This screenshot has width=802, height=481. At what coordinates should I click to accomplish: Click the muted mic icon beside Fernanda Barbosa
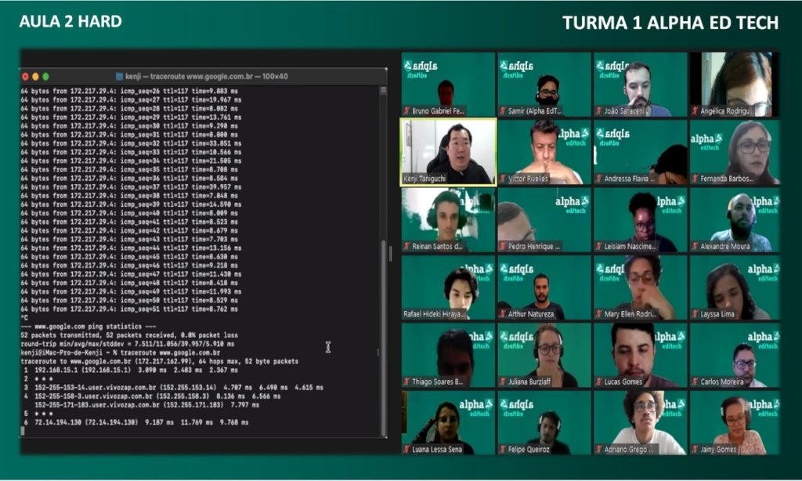[x=695, y=177]
